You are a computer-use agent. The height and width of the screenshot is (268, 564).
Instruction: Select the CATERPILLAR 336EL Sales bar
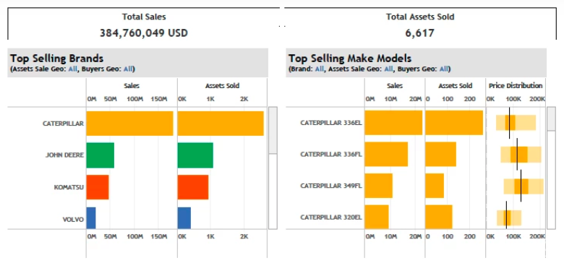tap(393, 123)
